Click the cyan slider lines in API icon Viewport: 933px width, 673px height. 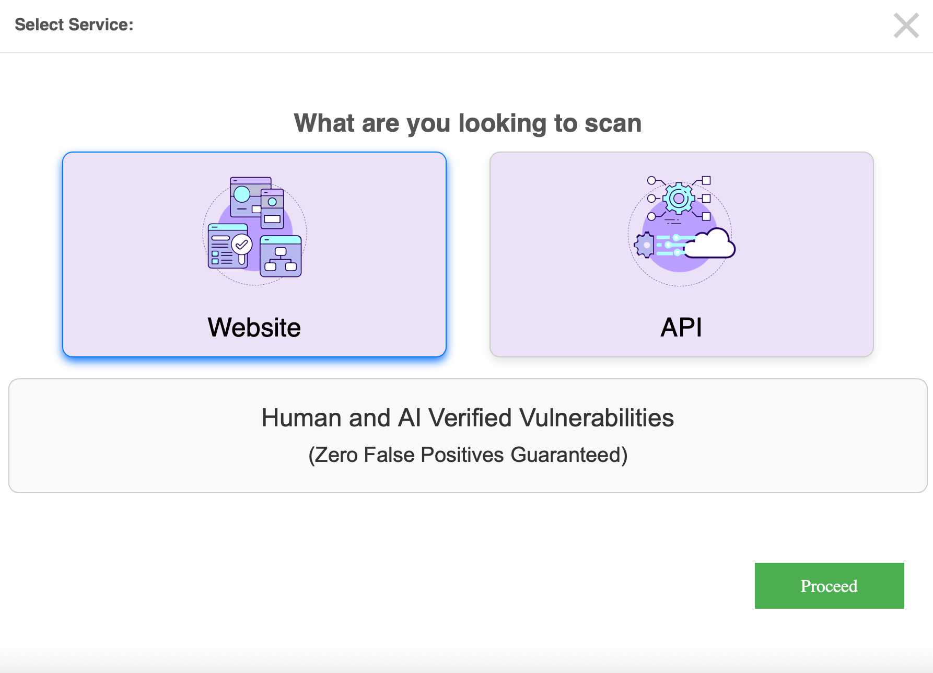pyautogui.click(x=671, y=245)
